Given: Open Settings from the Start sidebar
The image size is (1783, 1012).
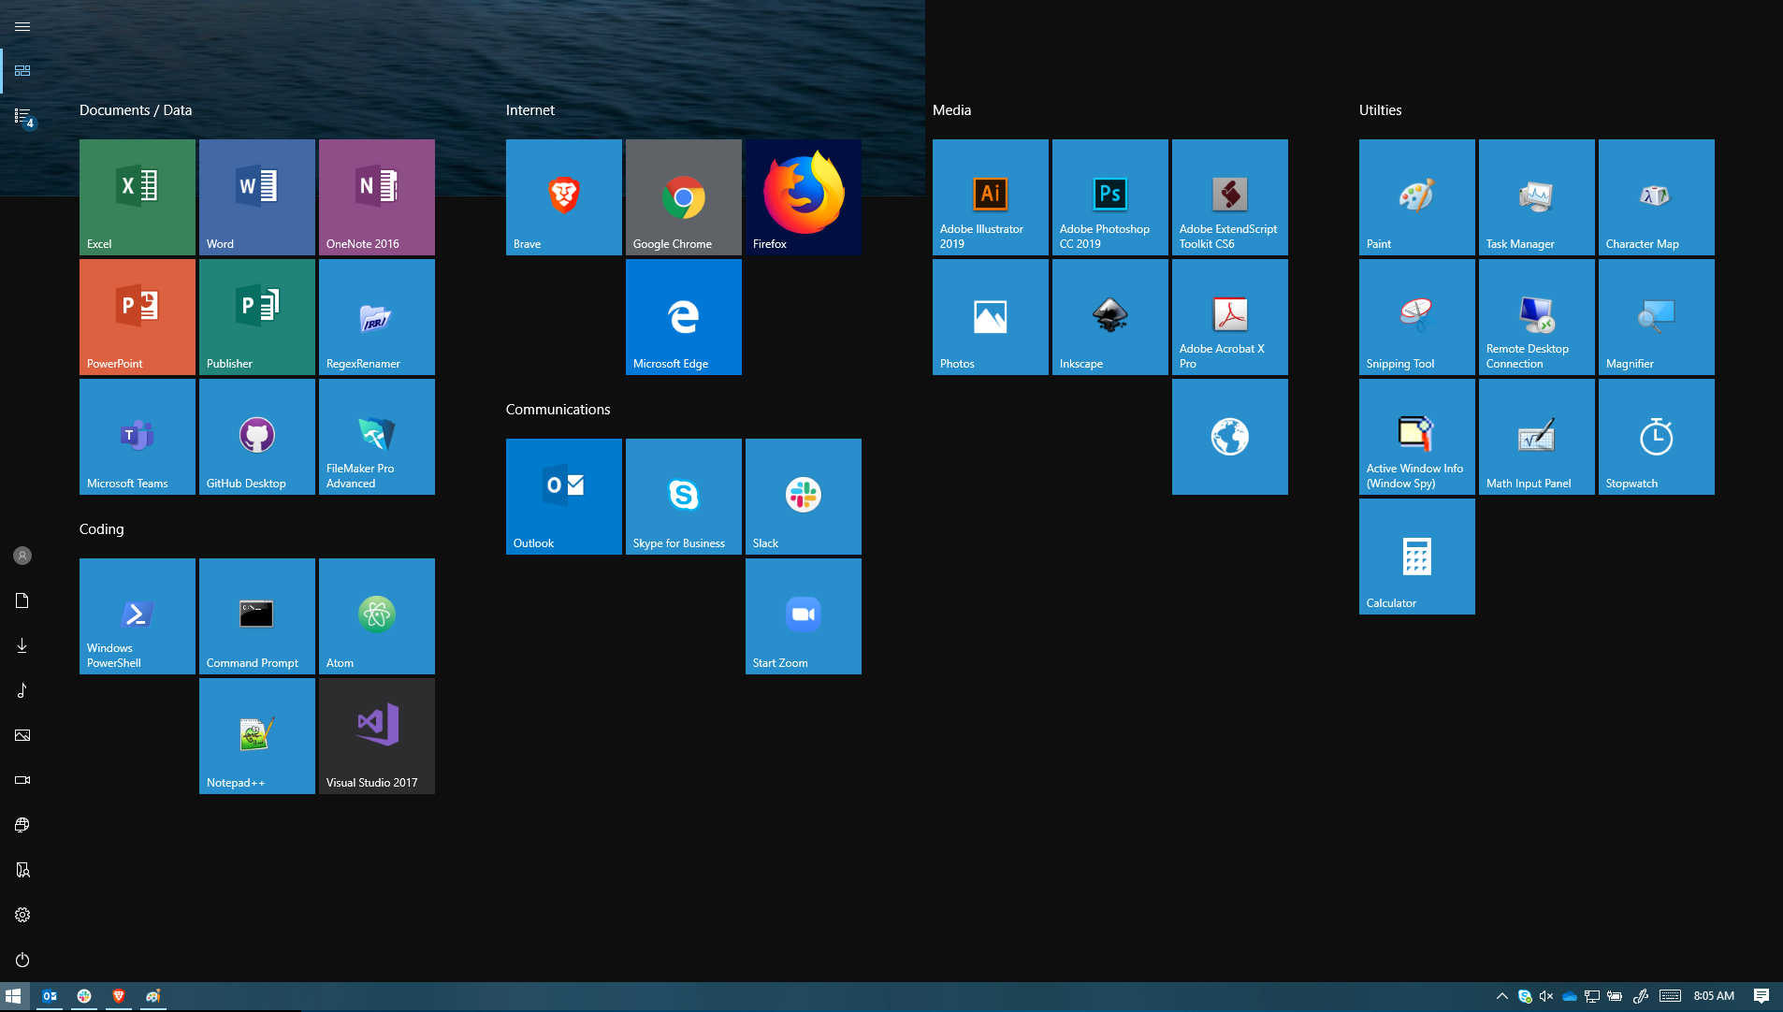Looking at the screenshot, I should 22,915.
